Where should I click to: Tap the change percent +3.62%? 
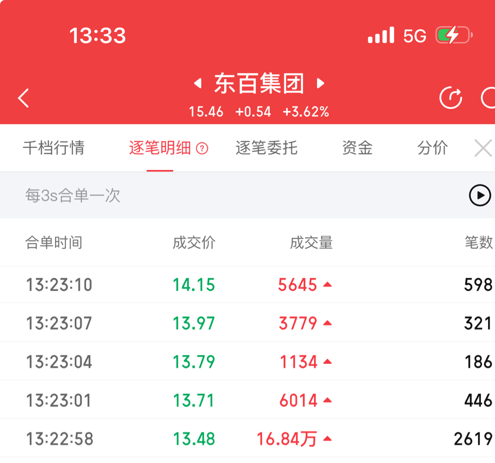[306, 112]
